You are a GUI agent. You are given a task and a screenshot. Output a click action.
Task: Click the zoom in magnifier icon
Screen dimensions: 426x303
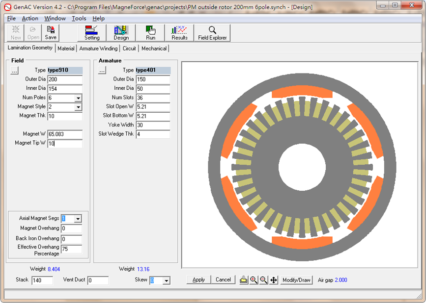(254, 280)
